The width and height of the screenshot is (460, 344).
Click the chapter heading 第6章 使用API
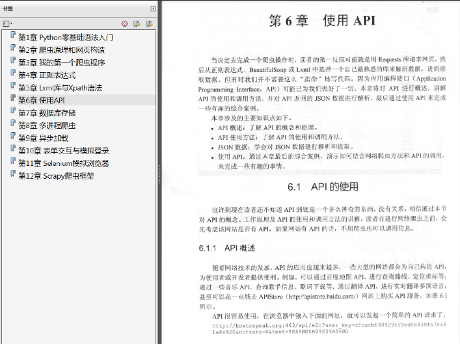tap(322, 21)
